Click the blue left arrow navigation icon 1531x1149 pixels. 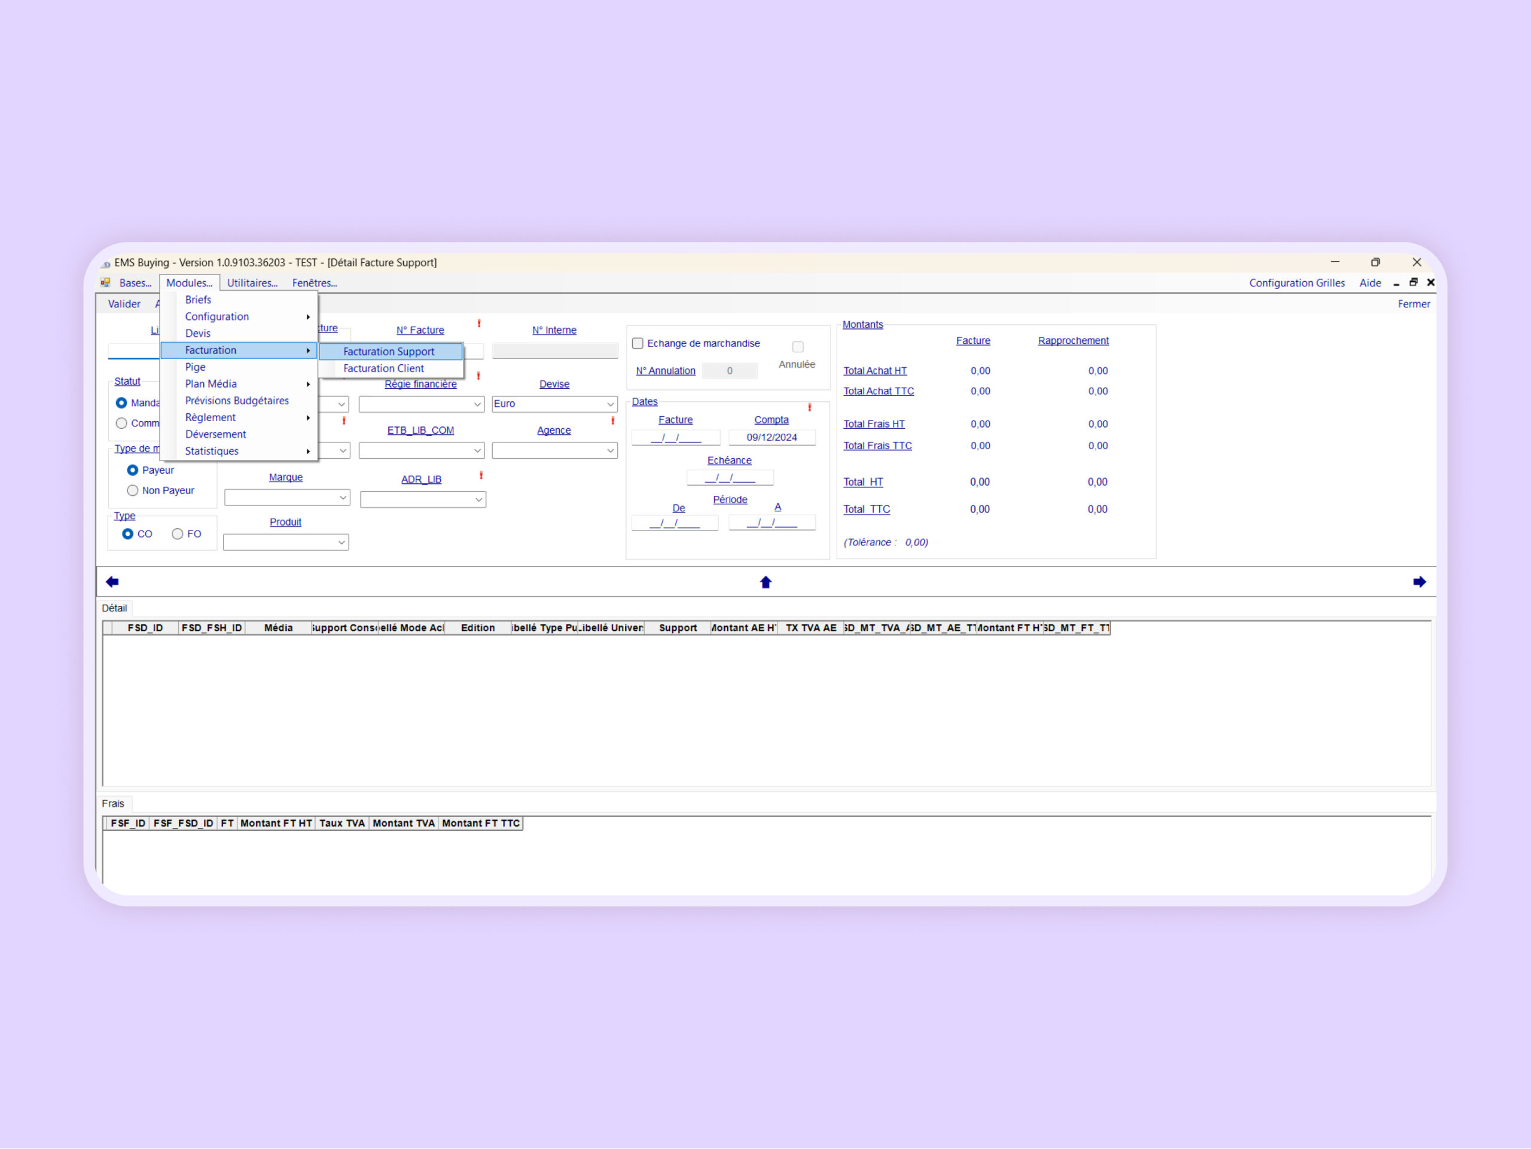coord(111,581)
